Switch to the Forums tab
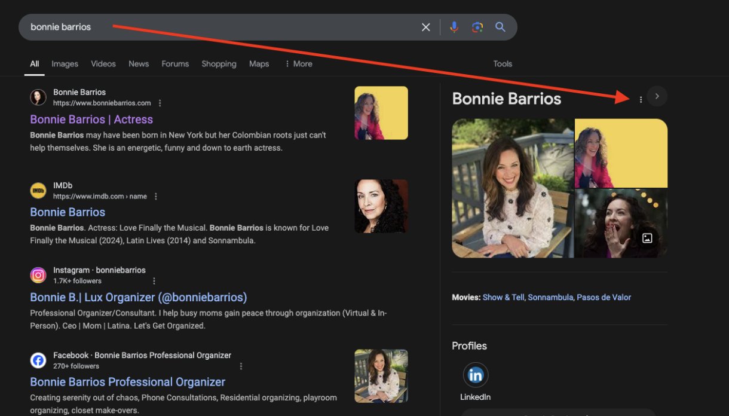The width and height of the screenshot is (729, 416). click(175, 64)
